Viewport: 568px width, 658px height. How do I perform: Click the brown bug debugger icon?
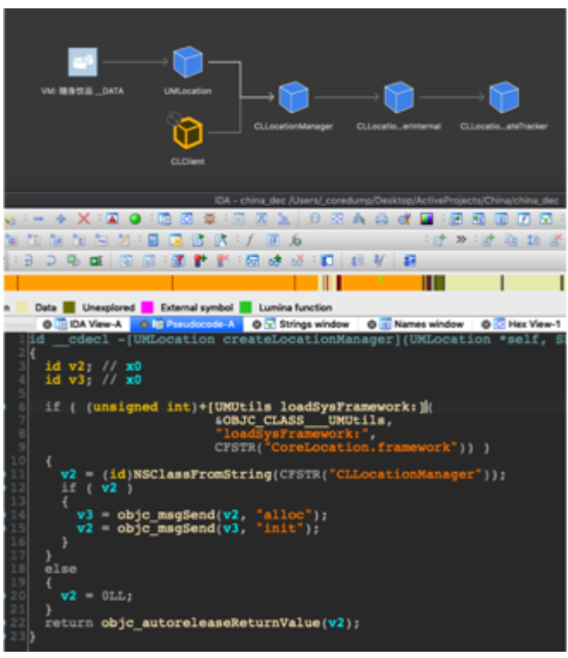(209, 219)
